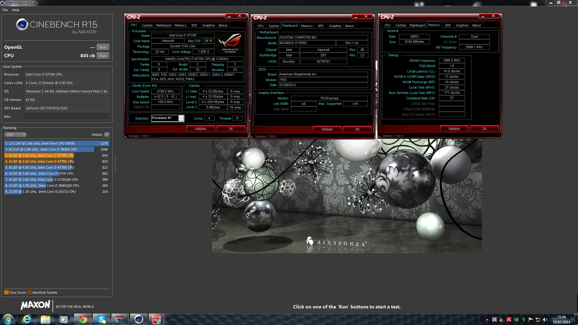Click the satellite dish tray icon
578x325 pixels.
(501, 320)
